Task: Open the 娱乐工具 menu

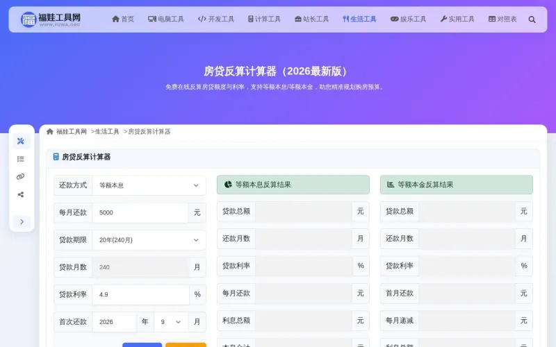Action: pos(408,19)
